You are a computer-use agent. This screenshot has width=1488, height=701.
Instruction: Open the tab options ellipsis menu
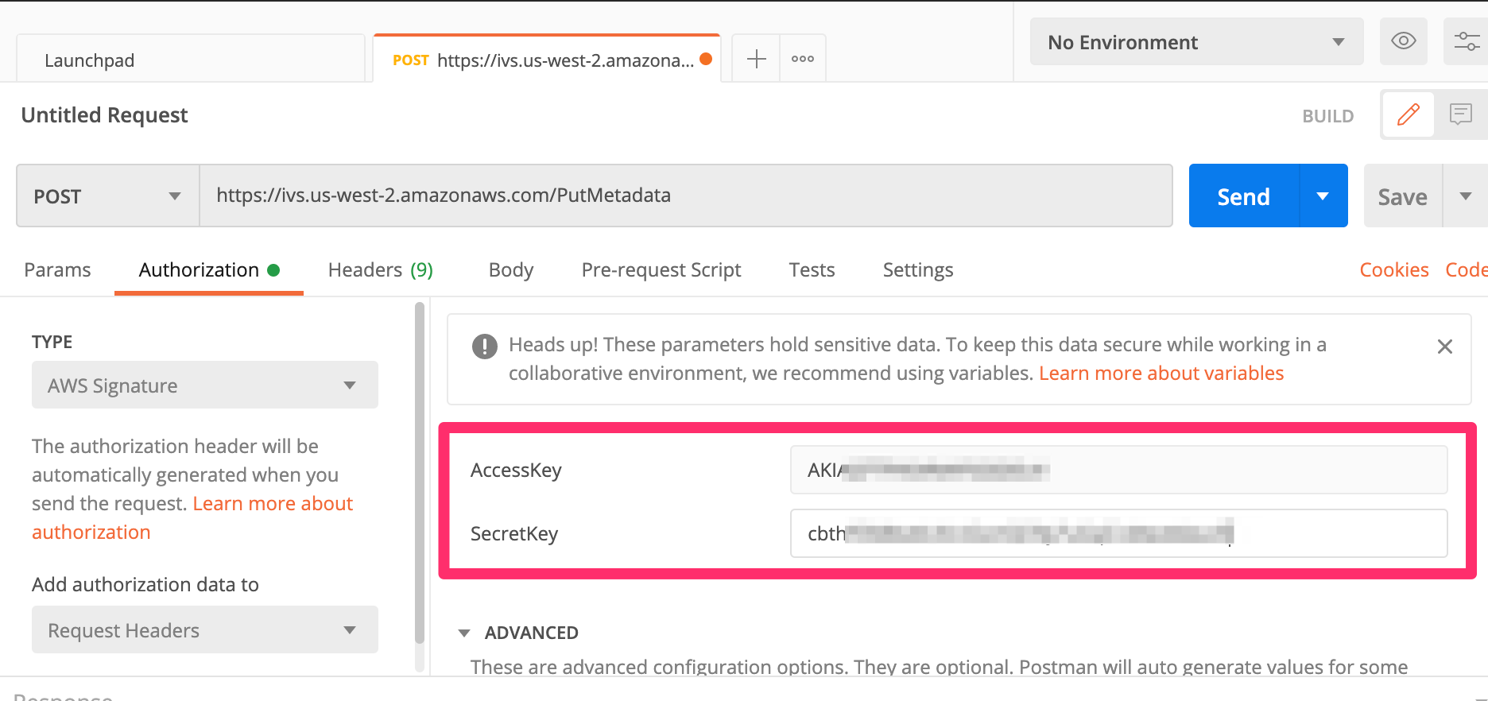click(803, 59)
